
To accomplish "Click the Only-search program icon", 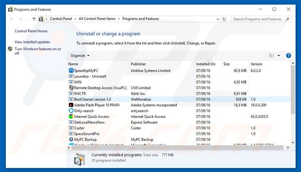I will pos(71,111).
